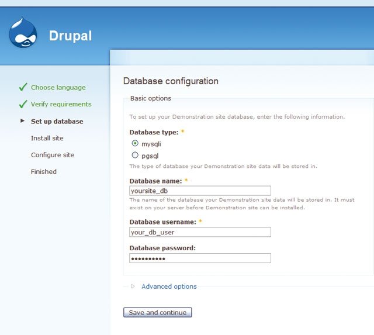The width and height of the screenshot is (374, 335).
Task: Click the Database type label
Action: pos(154,133)
